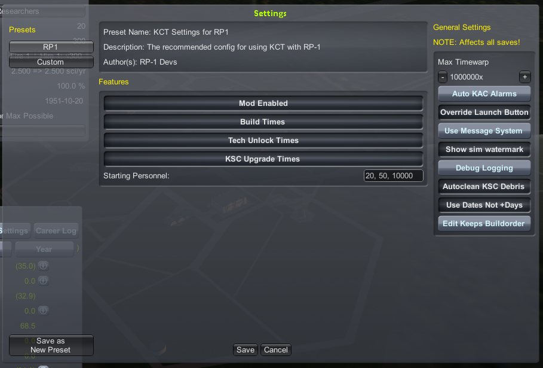The height and width of the screenshot is (368, 543).
Task: Click the Starting Personnel input field
Action: point(394,176)
